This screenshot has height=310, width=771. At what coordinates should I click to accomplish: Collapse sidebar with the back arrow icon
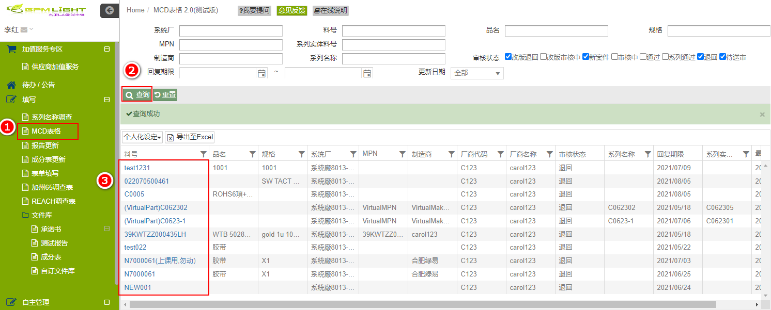pos(109,10)
